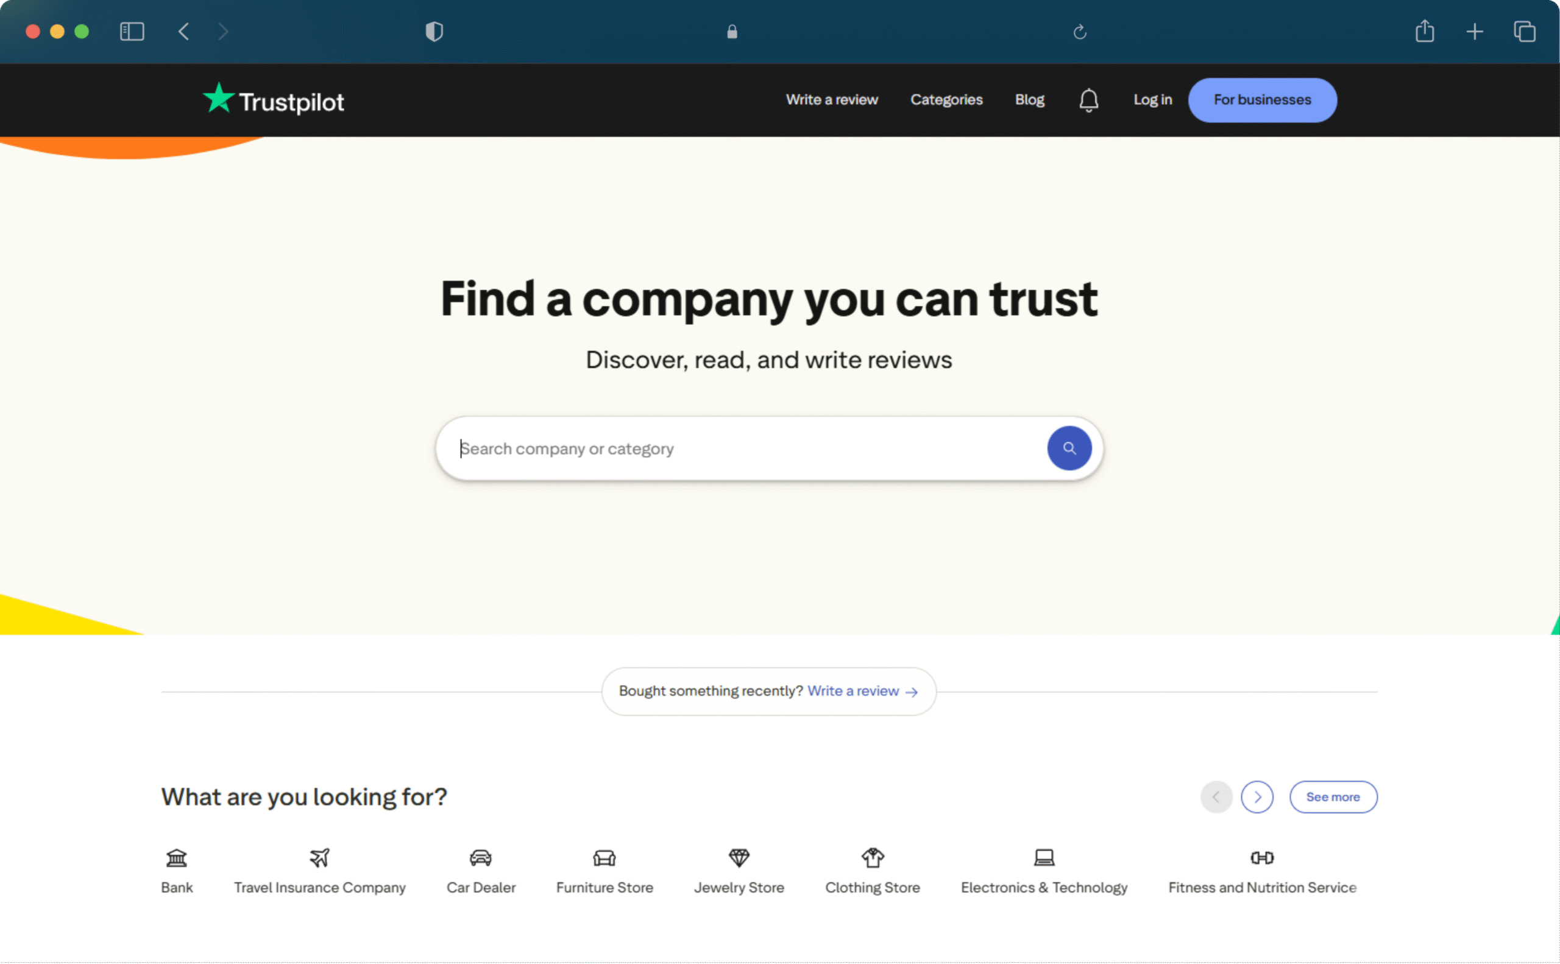Open the Car Dealer category icon

481,858
